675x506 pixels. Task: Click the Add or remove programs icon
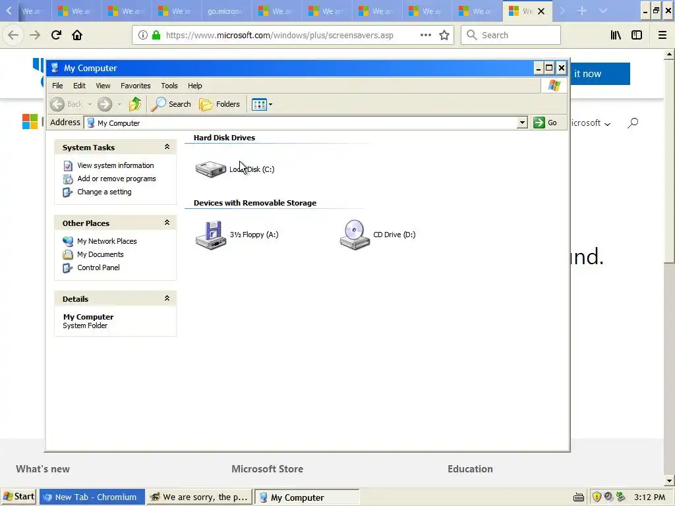point(68,179)
